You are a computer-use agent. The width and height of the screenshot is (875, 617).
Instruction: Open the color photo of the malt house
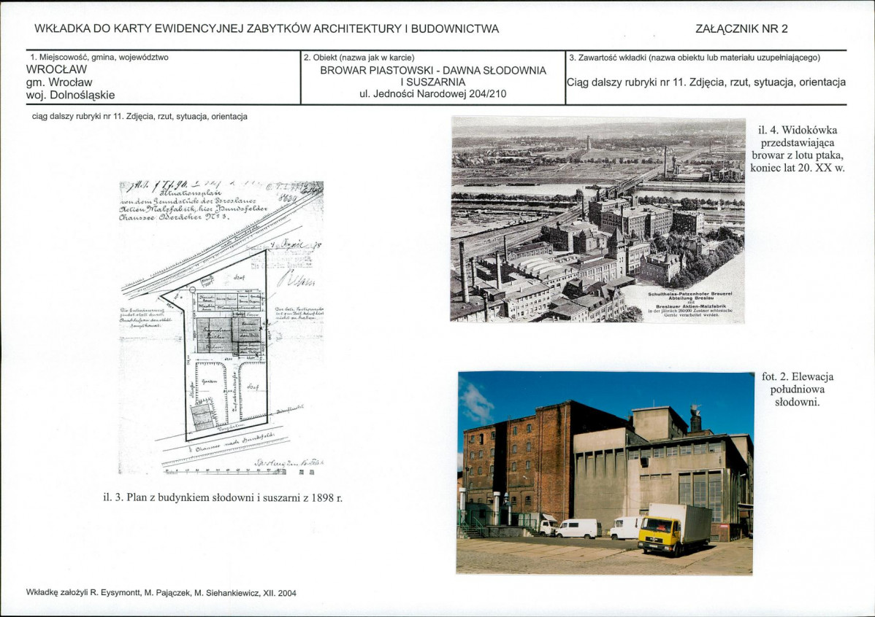click(605, 473)
